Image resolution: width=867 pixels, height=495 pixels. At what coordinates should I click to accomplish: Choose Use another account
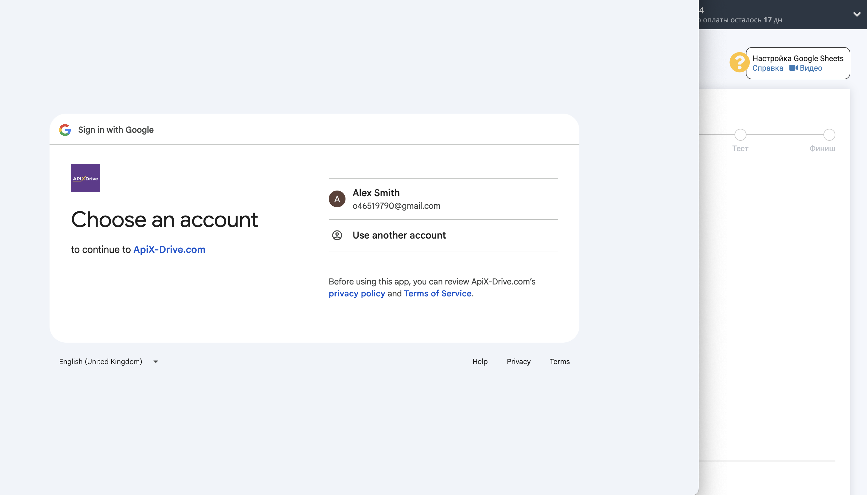tap(399, 235)
